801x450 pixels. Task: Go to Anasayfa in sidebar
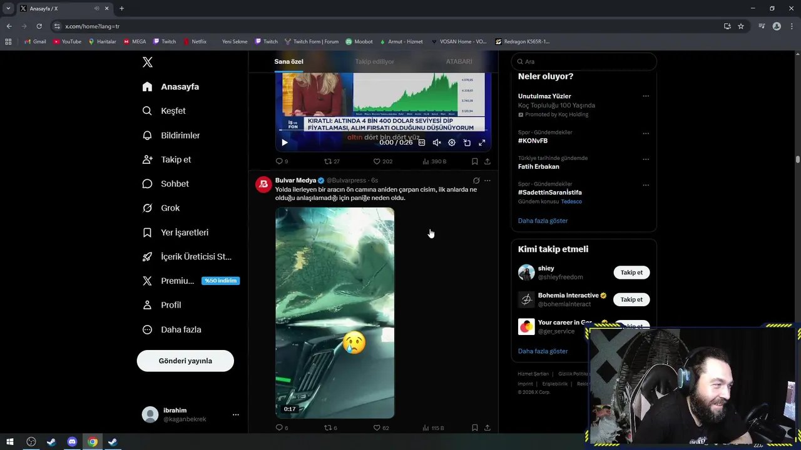coord(171,86)
